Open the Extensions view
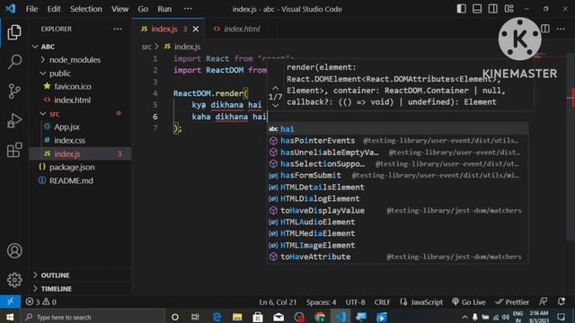This screenshot has width=575, height=323. [14, 150]
